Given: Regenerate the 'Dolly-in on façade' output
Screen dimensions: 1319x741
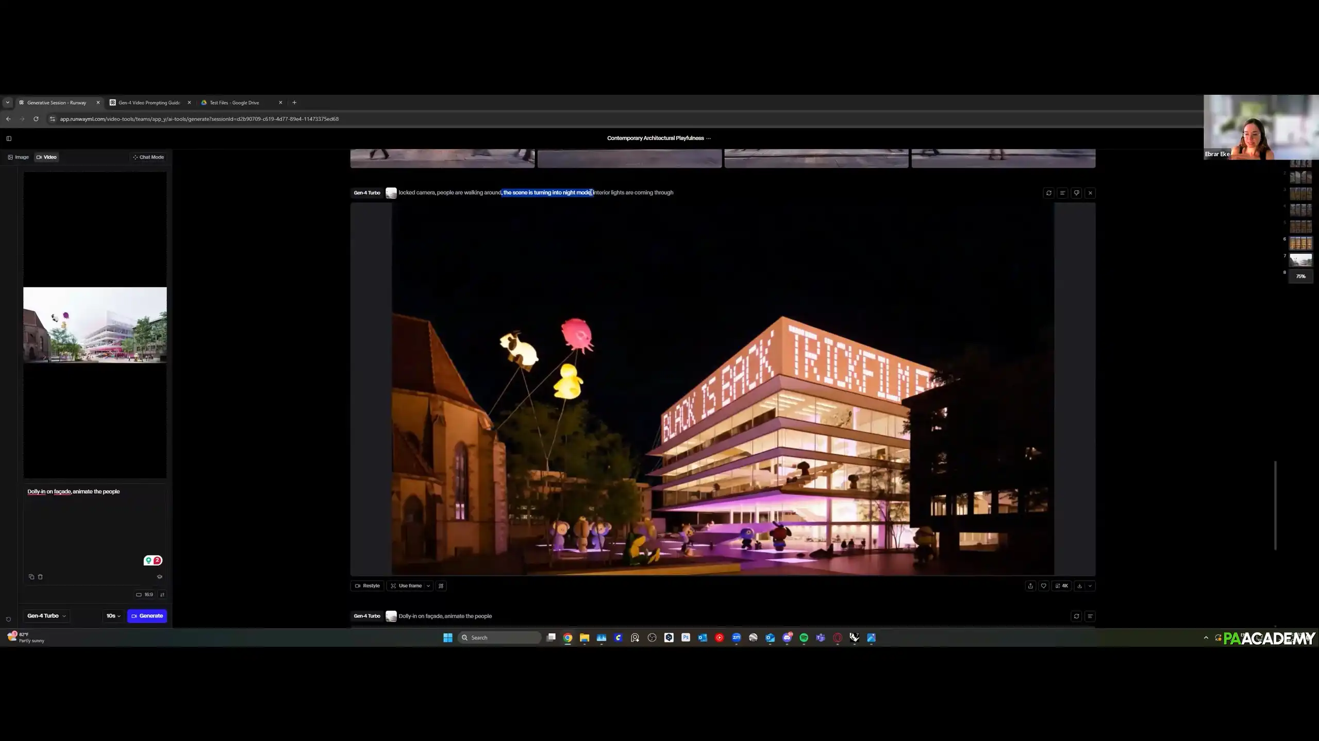Looking at the screenshot, I should point(1076,616).
